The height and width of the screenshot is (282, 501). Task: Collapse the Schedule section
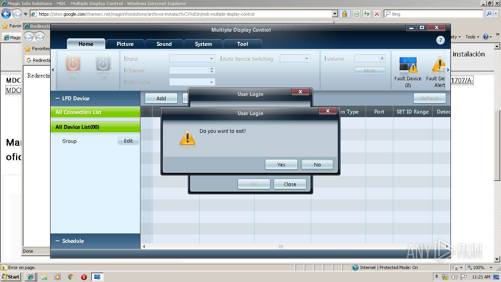coord(57,241)
